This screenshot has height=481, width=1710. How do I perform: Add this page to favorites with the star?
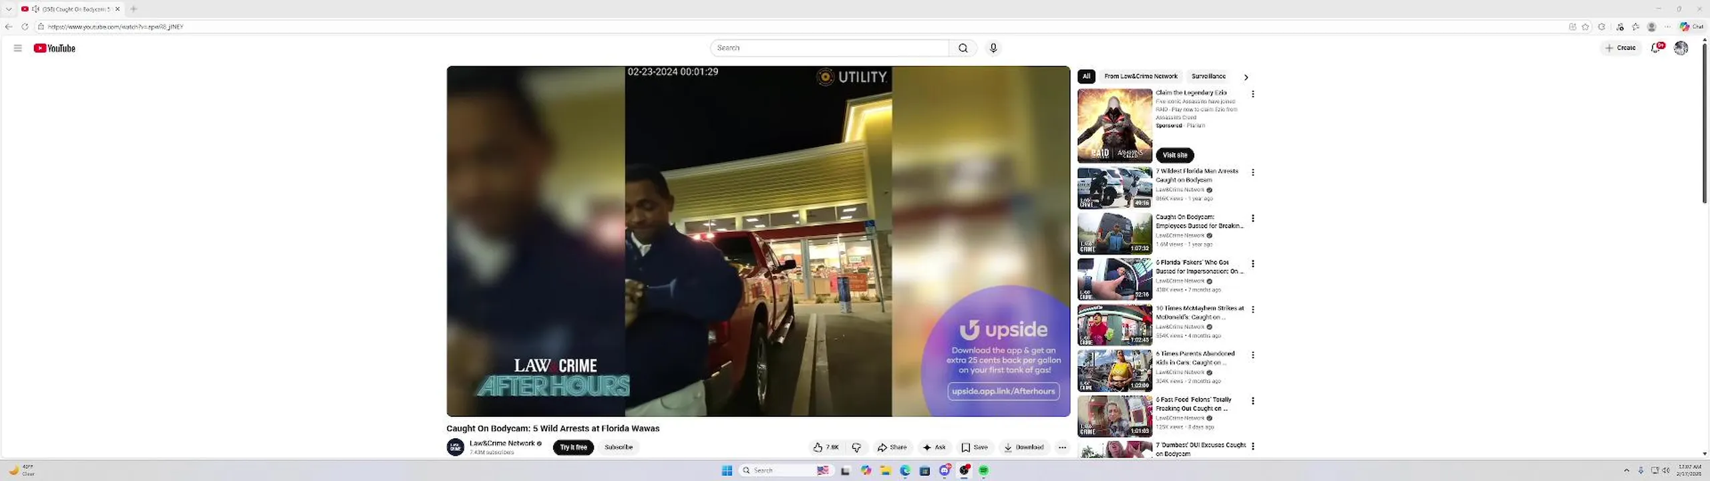[x=1585, y=27]
